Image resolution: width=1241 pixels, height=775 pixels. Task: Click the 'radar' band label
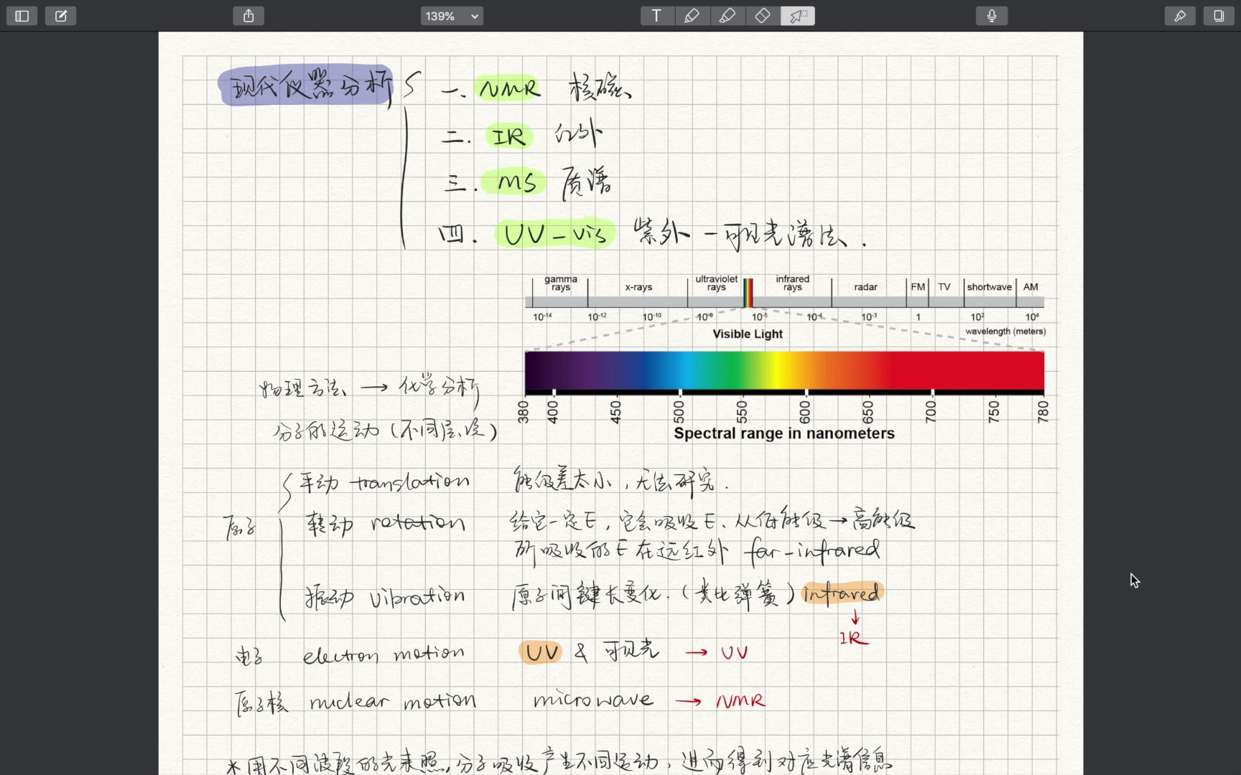[x=865, y=287]
